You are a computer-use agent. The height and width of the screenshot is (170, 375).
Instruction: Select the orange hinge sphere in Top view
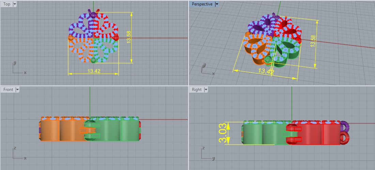(x=71, y=38)
